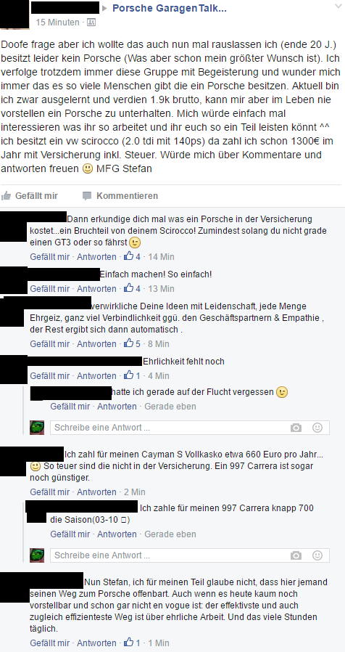Open the 4 likes count on the GT3 comment
The image size is (345, 652).
pyautogui.click(x=133, y=256)
